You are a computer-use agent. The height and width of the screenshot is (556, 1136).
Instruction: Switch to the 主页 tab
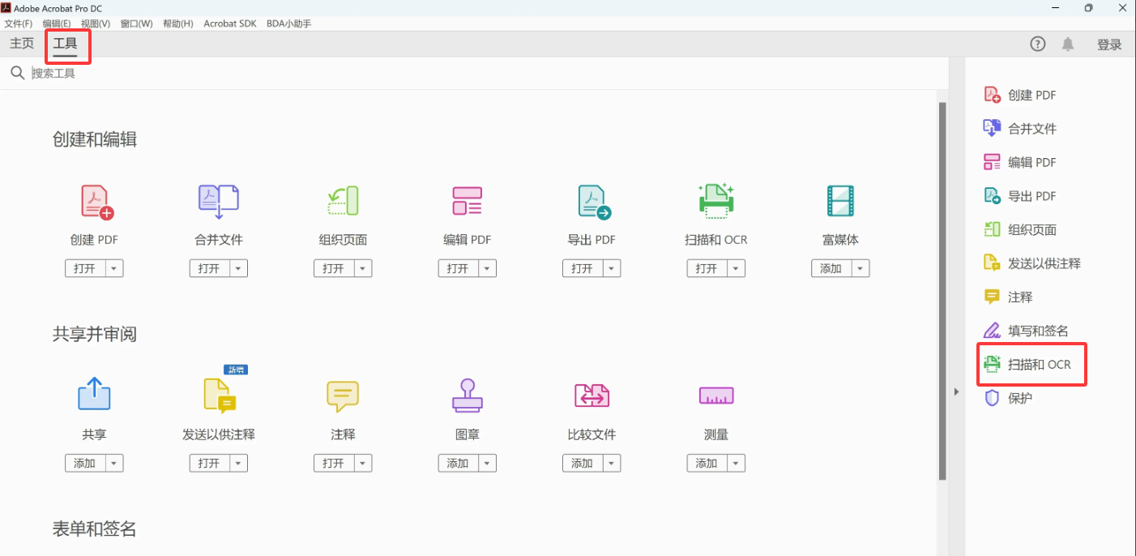tap(21, 43)
